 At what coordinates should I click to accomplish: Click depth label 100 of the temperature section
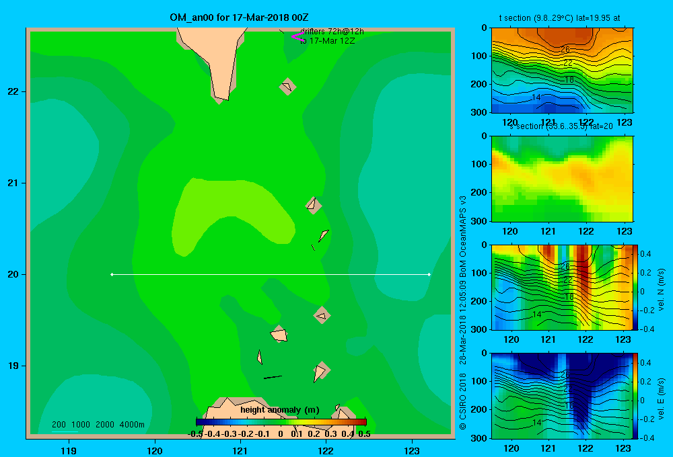(479, 56)
